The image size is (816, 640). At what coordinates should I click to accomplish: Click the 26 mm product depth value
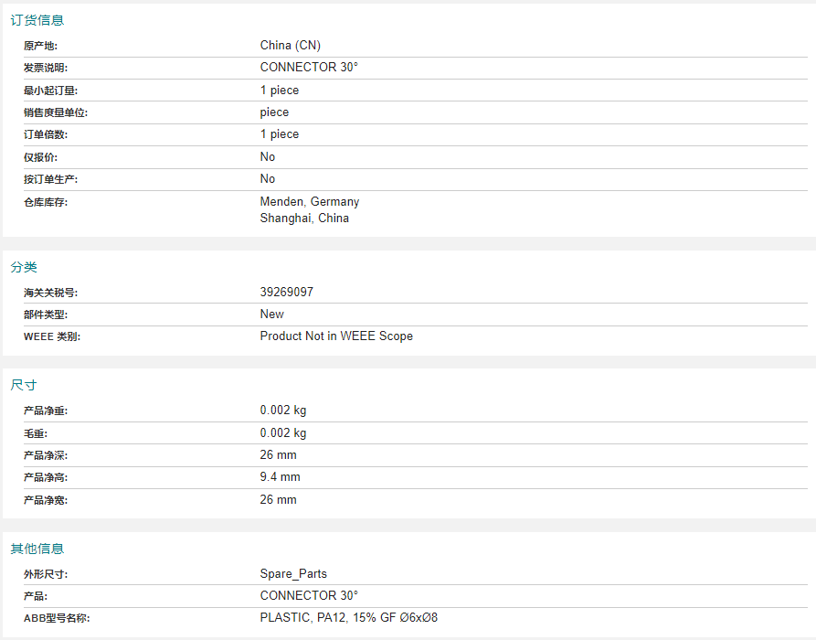click(279, 455)
